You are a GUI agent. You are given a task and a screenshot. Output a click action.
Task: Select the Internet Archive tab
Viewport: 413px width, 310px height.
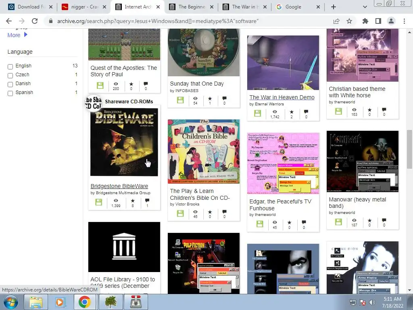point(138,7)
